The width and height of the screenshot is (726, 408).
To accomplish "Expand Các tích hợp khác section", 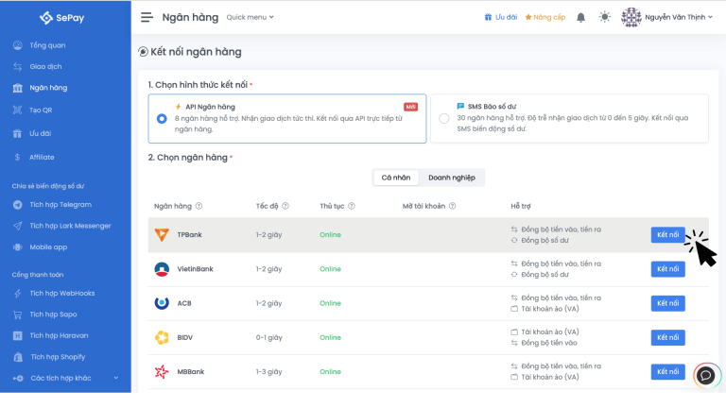I will [115, 378].
